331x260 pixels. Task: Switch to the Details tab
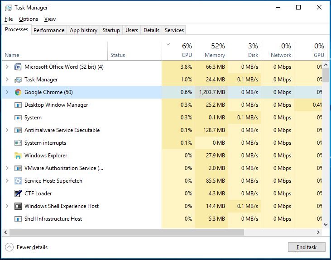click(x=151, y=30)
